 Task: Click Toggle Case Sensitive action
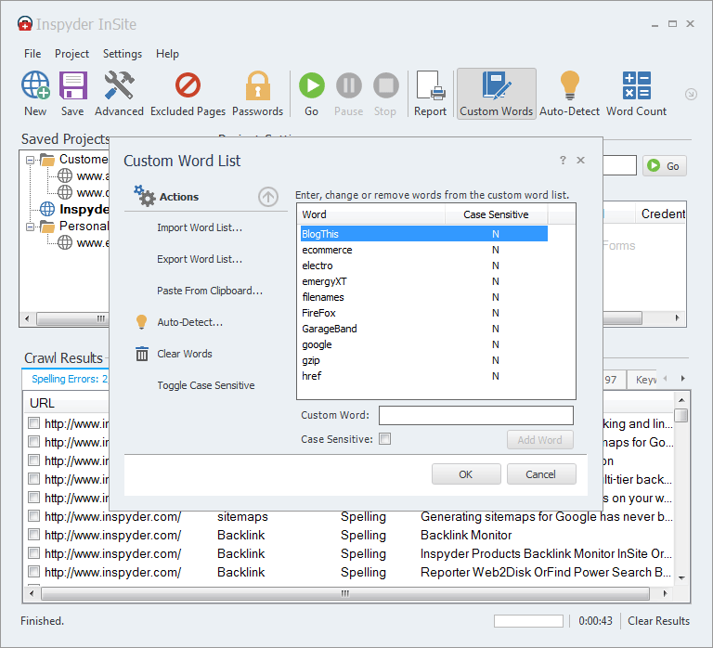click(x=205, y=385)
